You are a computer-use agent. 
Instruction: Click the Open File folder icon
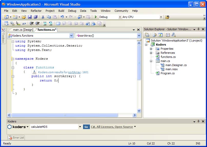pos(24,17)
